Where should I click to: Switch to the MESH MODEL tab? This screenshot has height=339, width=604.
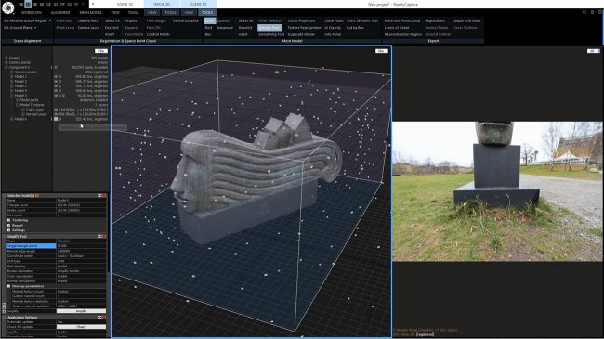pyautogui.click(x=90, y=12)
